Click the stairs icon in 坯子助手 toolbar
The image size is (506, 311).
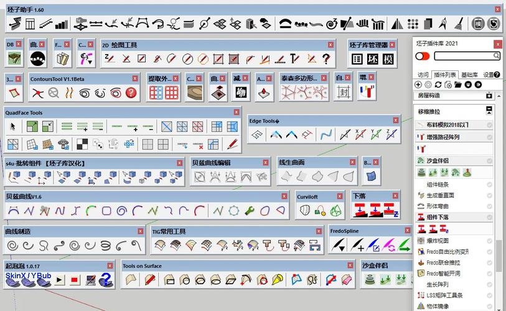click(x=46, y=24)
